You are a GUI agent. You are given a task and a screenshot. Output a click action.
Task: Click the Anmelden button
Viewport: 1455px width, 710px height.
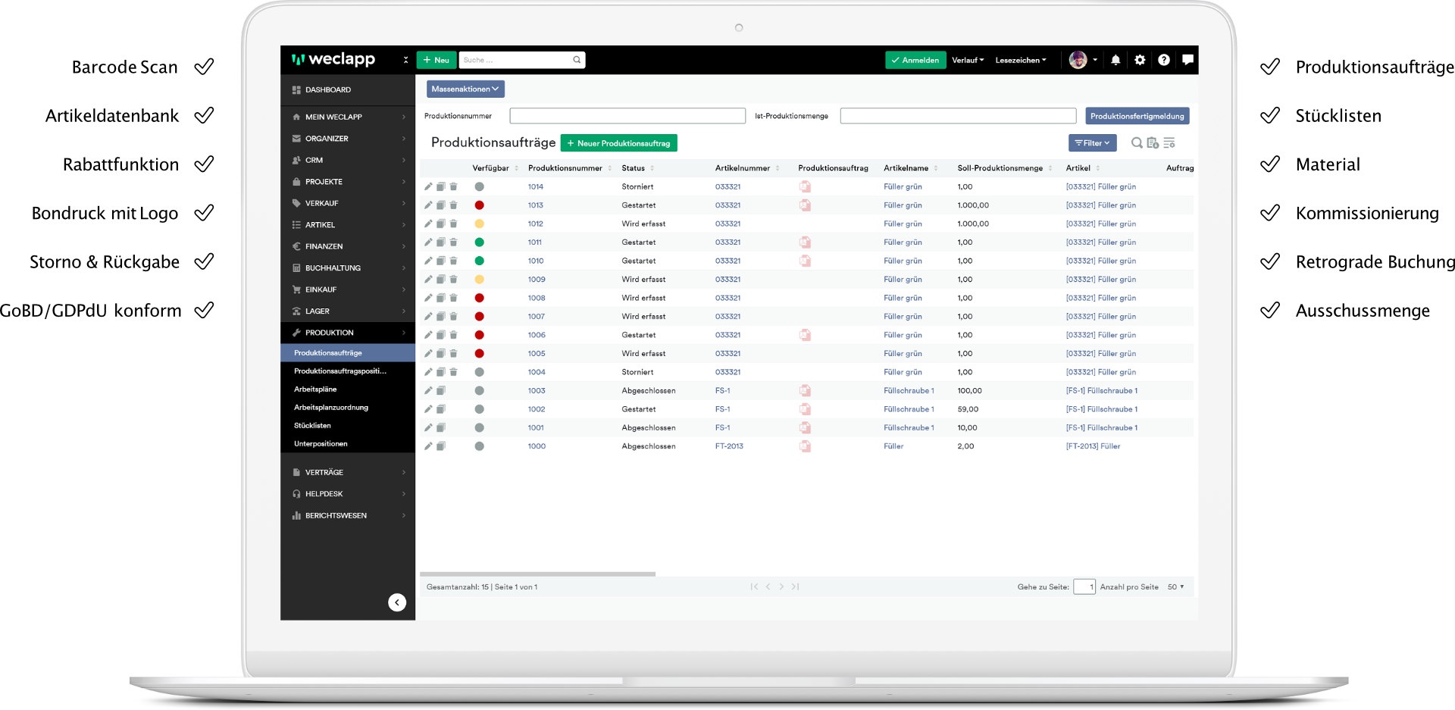click(x=915, y=60)
